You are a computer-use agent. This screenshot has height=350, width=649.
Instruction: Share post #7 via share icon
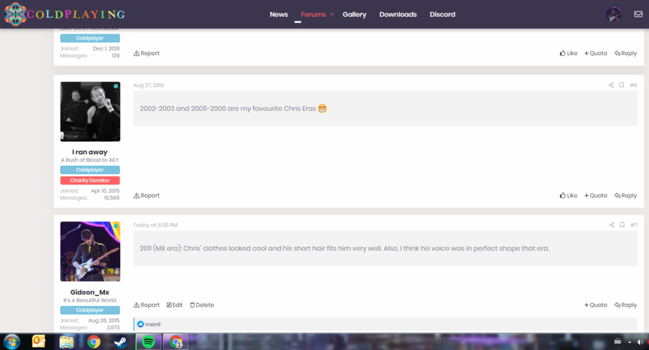click(611, 225)
